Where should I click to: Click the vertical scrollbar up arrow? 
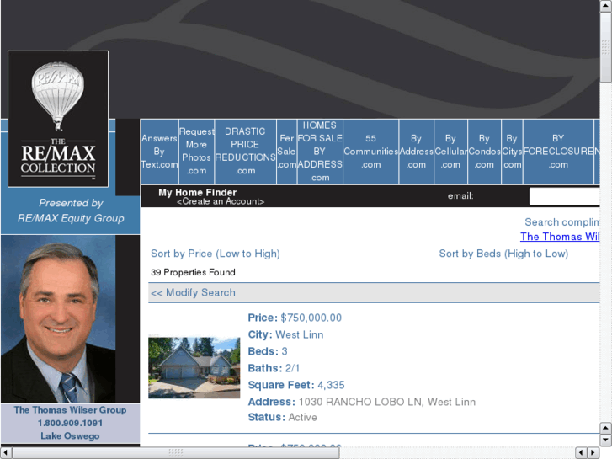(x=606, y=428)
